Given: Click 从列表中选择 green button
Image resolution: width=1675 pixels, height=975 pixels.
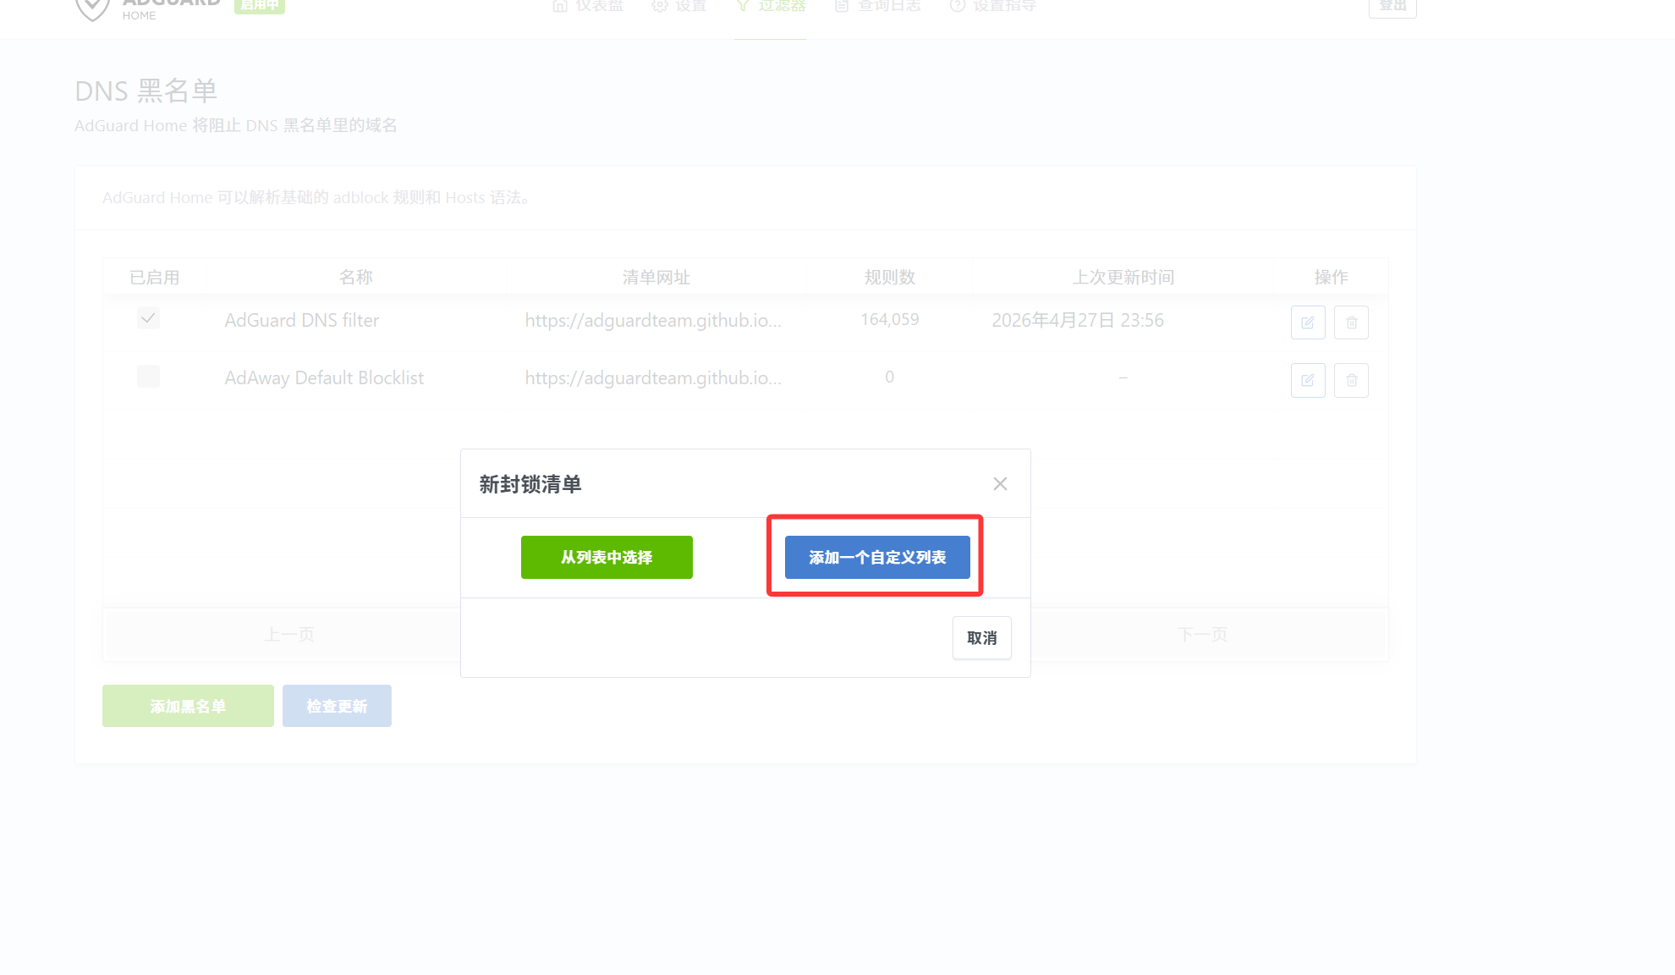Looking at the screenshot, I should [607, 557].
